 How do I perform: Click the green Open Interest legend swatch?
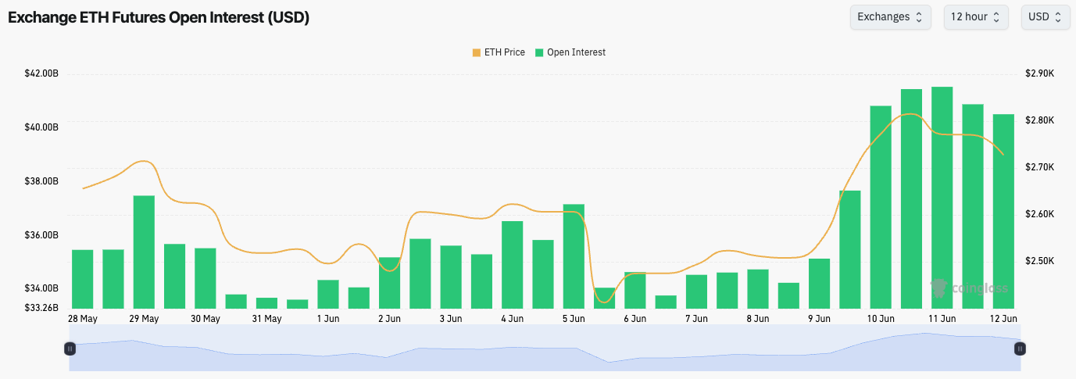click(539, 52)
